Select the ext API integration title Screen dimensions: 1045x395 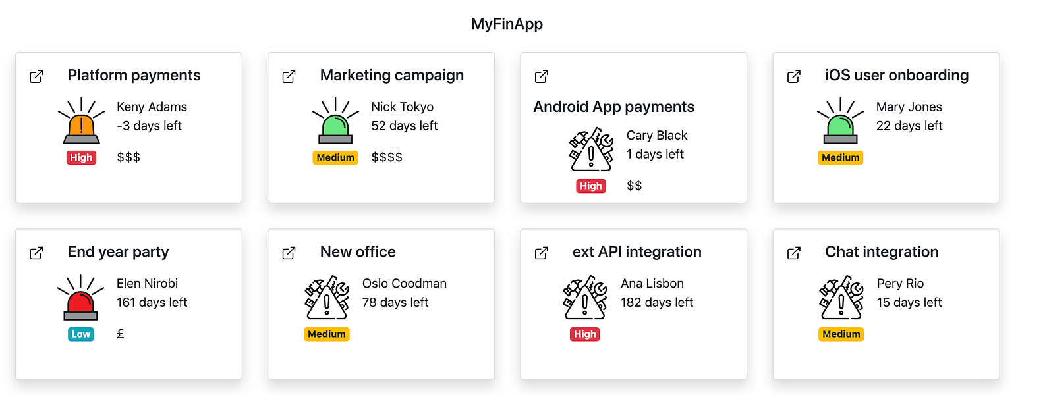tap(637, 251)
